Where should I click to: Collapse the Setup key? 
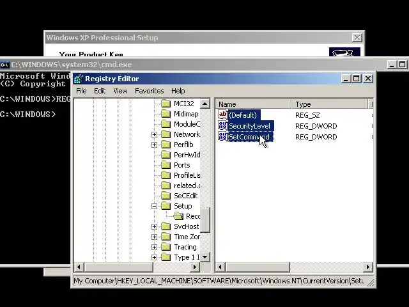154,206
